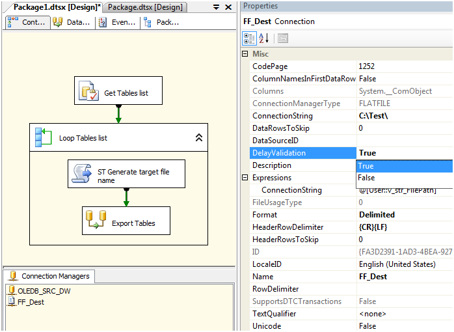Edit LocaleID value English (United States)

[404, 264]
